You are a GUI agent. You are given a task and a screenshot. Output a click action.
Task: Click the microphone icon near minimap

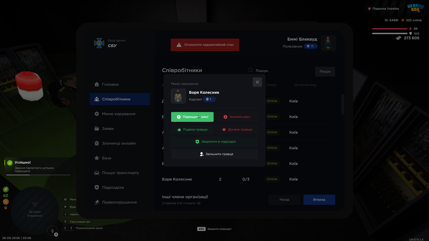52,231
